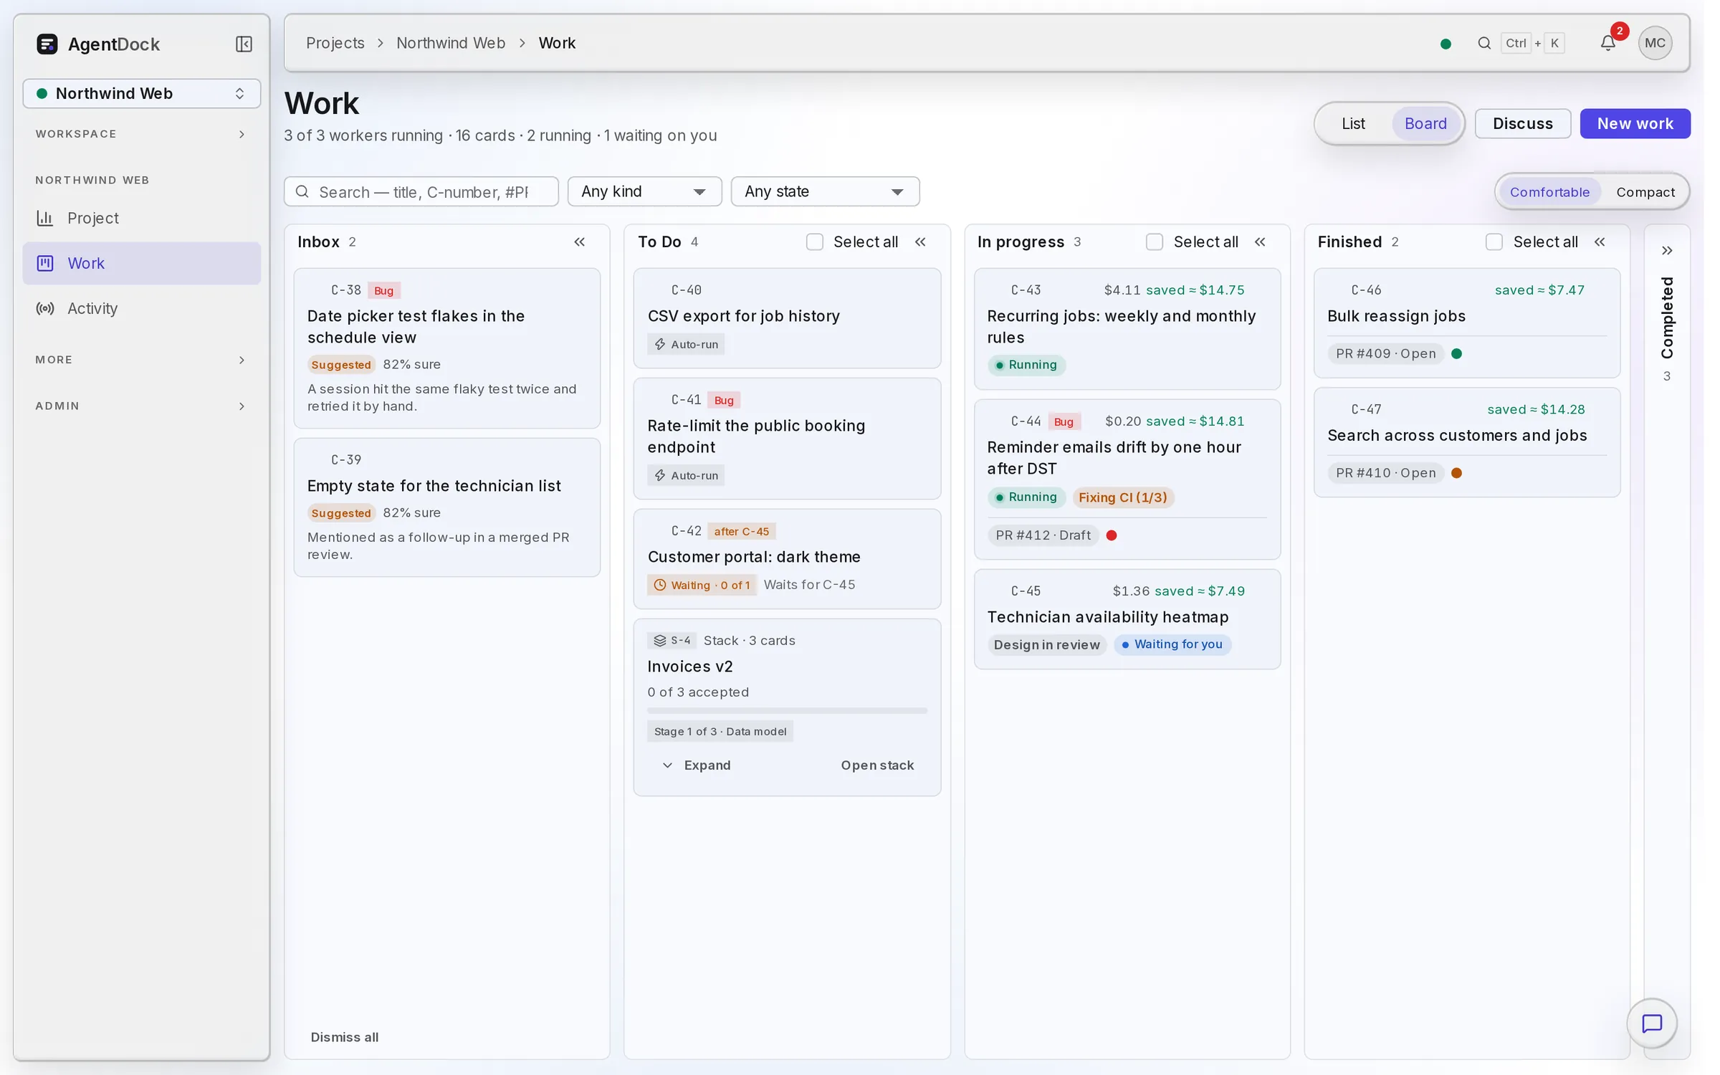This screenshot has height=1075, width=1720.
Task: Go to Northwind Web breadcrumb
Action: click(451, 43)
